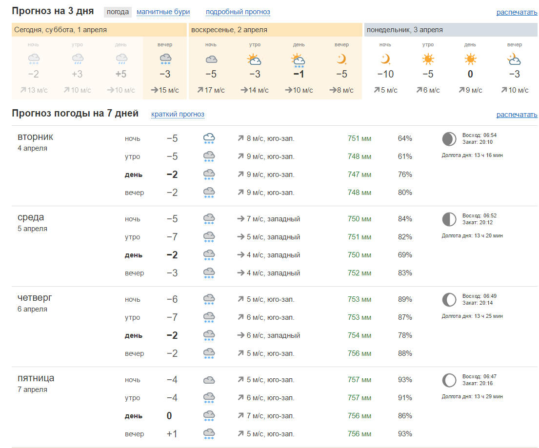Click 'распечатать' link for 7-day forecast
The height and width of the screenshot is (448, 539).
tap(517, 115)
